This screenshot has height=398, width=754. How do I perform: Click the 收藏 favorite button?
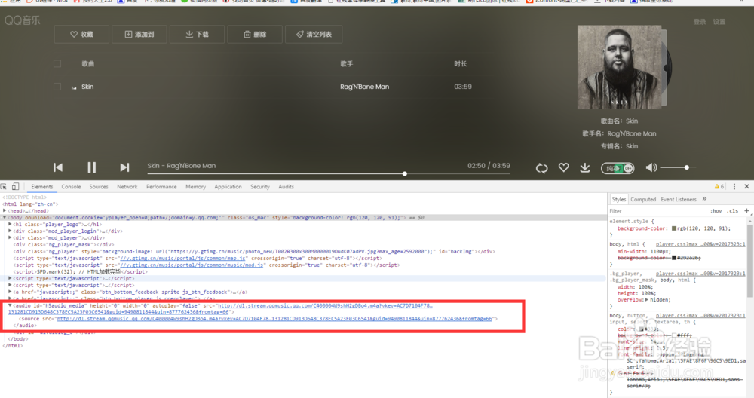81,34
